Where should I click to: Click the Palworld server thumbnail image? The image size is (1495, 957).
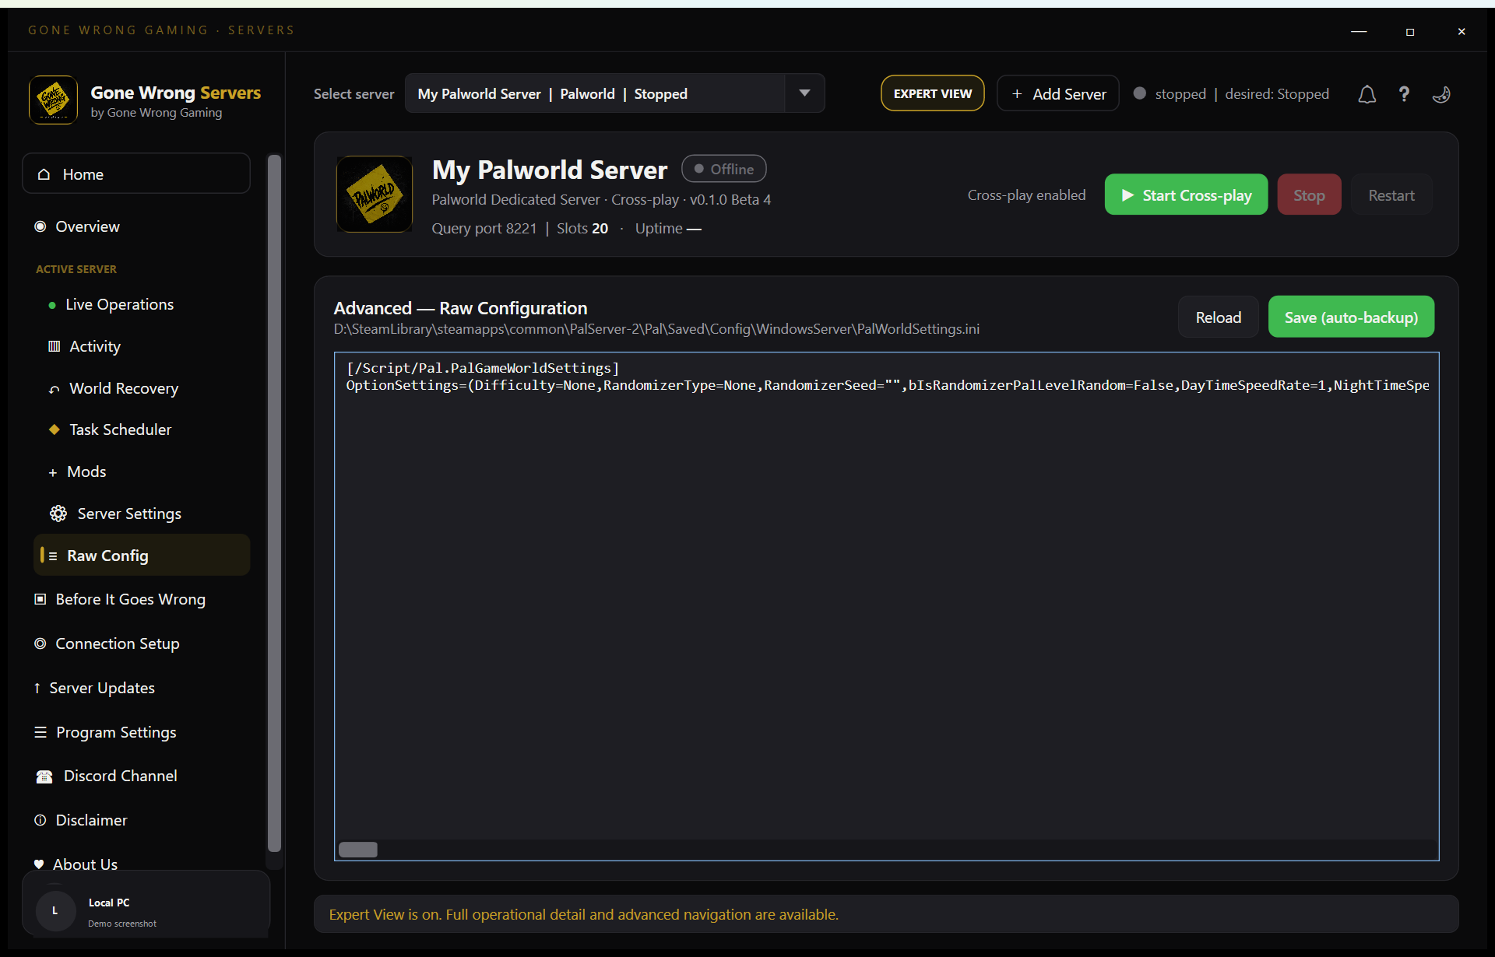[375, 194]
